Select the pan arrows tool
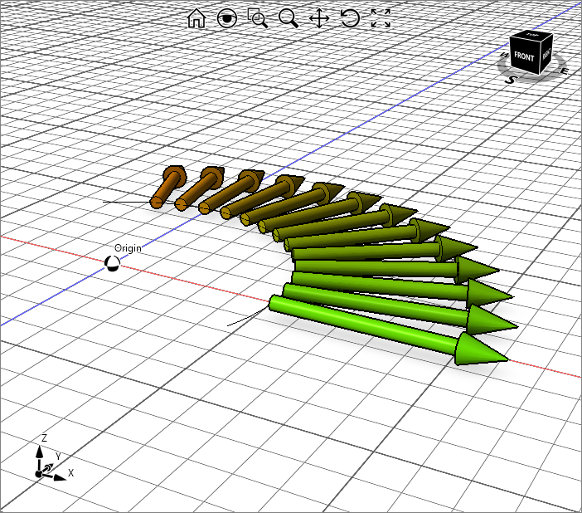The height and width of the screenshot is (513, 582). 319,18
